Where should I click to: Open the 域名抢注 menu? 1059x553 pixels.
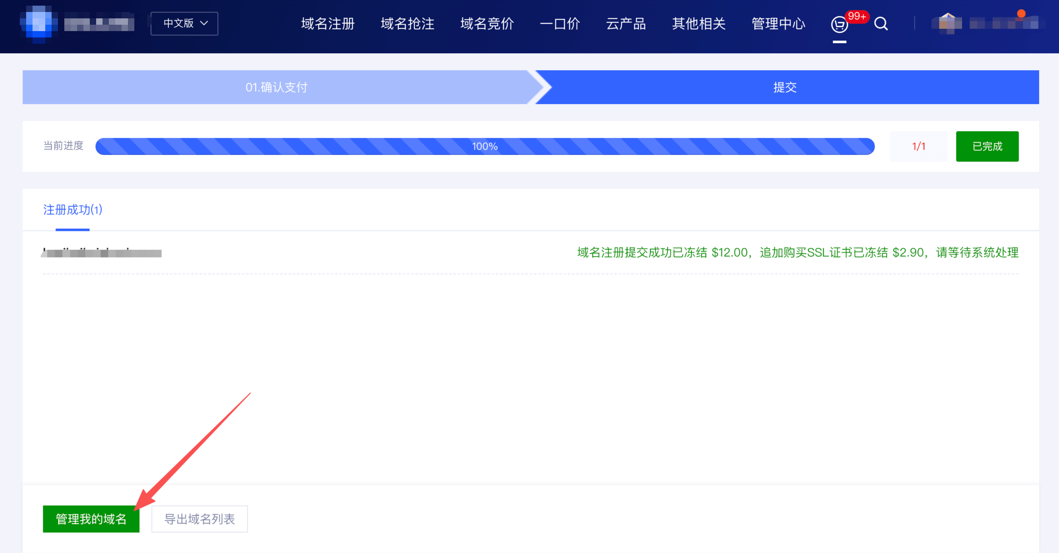coord(407,24)
